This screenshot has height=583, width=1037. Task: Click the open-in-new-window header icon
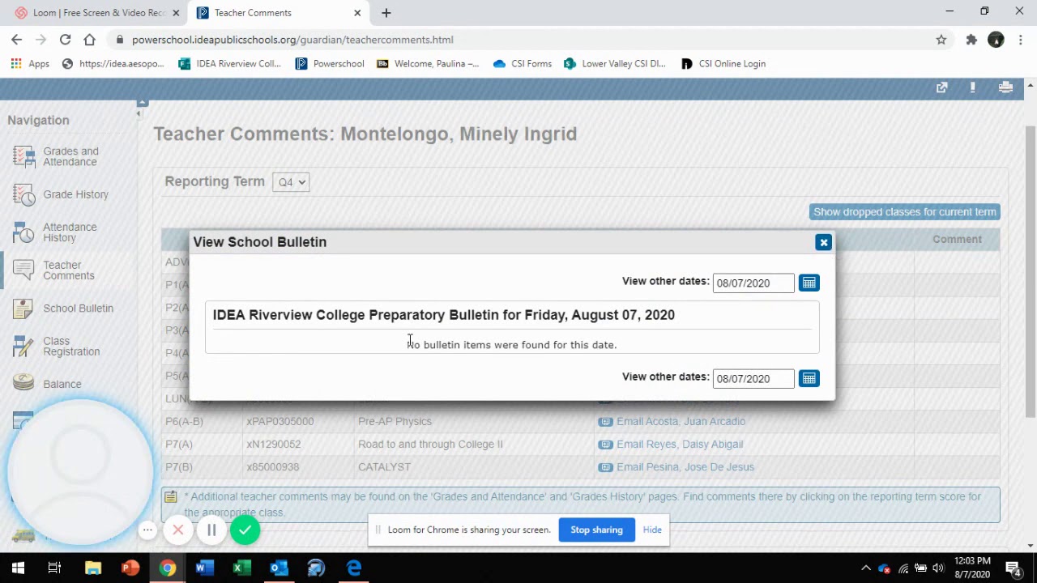tap(941, 87)
